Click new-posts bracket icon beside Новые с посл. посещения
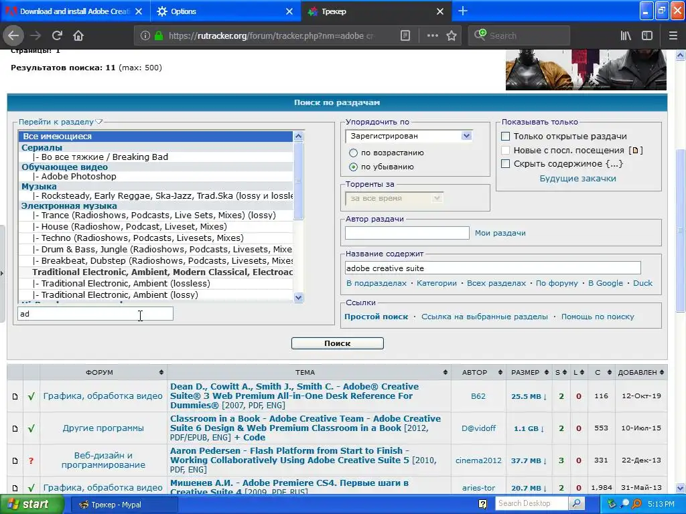 point(635,151)
